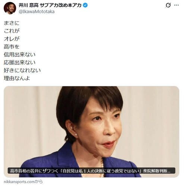Follow the nikkansports.comから source link
Screen dimensions: 184x186
[x=23, y=182]
